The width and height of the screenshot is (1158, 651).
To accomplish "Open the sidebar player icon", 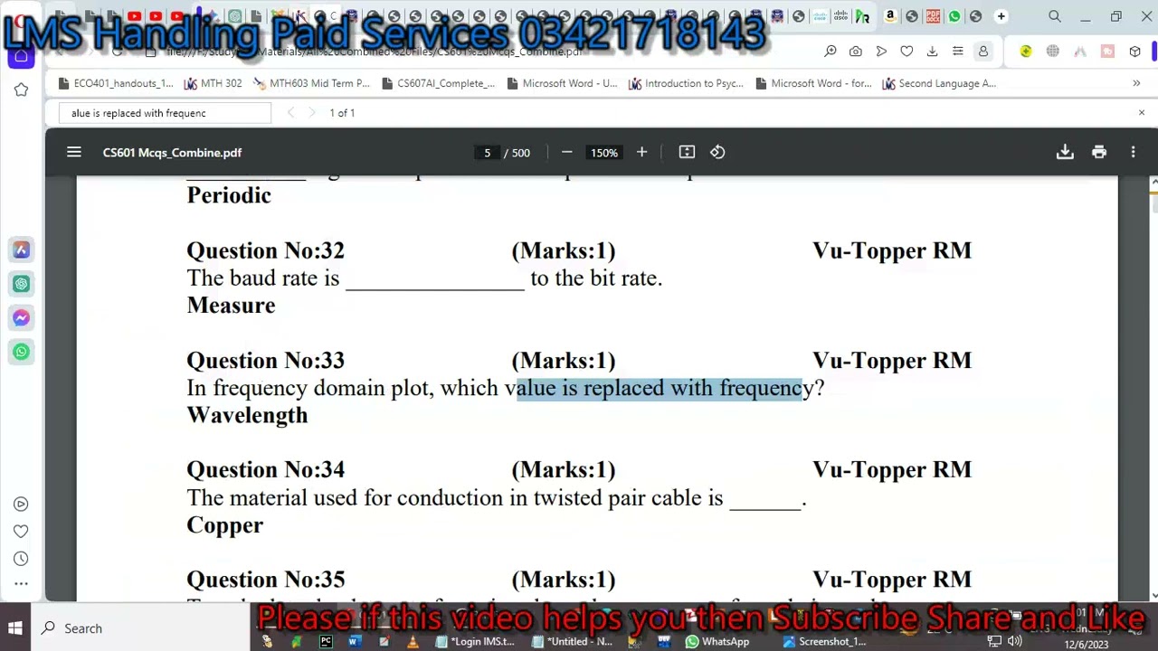I will [x=21, y=504].
